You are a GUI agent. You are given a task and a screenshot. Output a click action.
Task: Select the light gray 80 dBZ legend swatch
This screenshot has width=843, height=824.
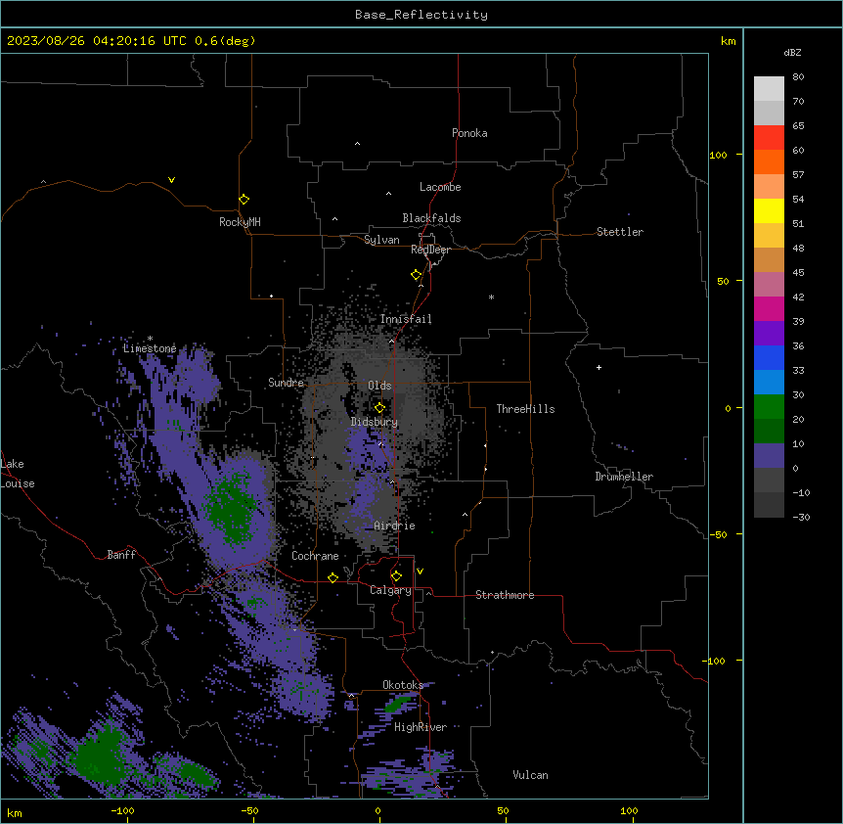769,89
